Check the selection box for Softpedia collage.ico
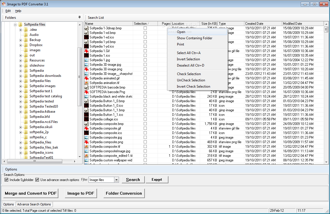 [x=145, y=119]
